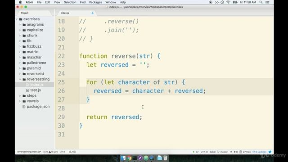This screenshot has width=288, height=162.
Task: Click the 27 files git status
Action: (245, 152)
